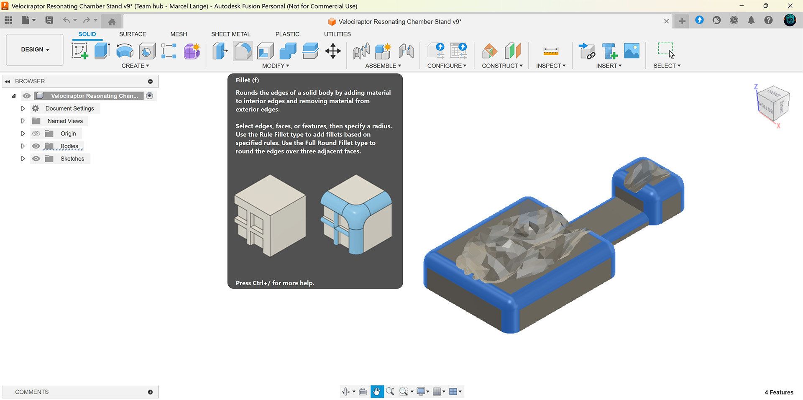Open the user profile avatar
Viewport: 803px width, 400px height.
(x=790, y=20)
